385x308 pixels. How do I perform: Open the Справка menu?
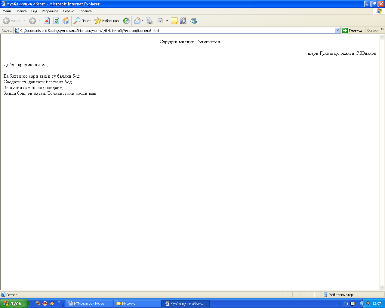(x=85, y=11)
